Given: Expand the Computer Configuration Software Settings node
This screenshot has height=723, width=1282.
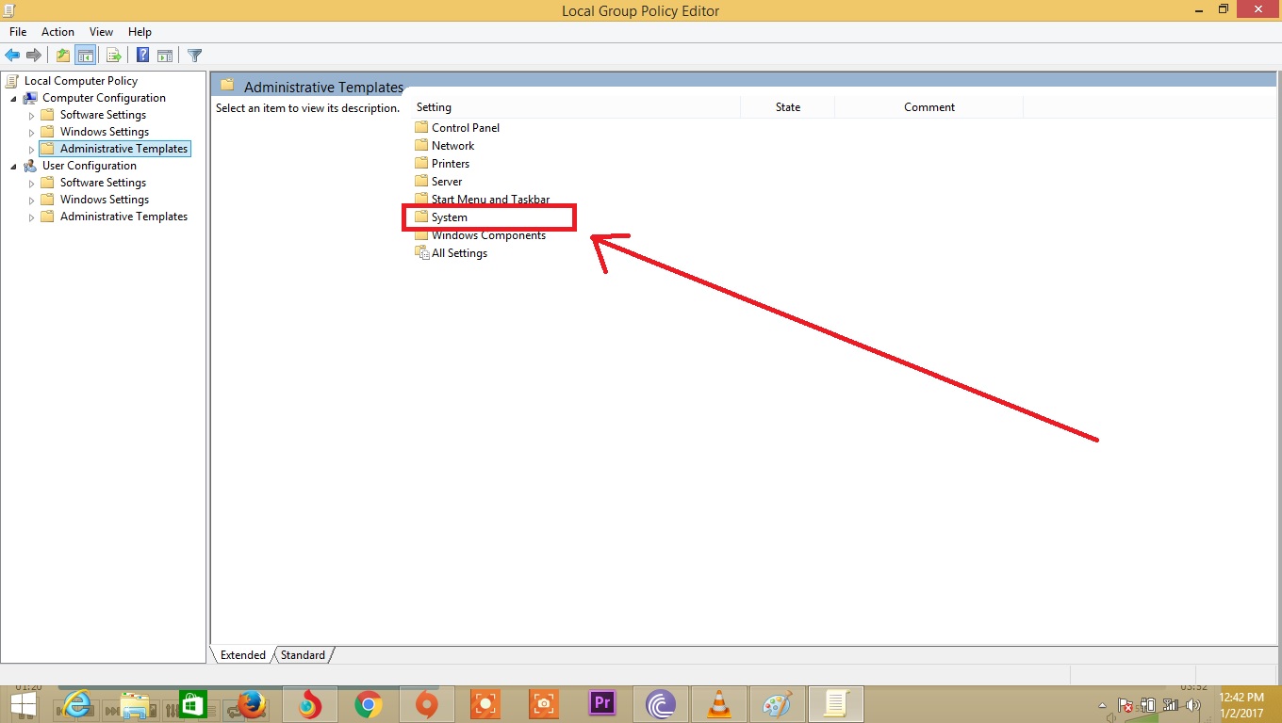Looking at the screenshot, I should (31, 114).
